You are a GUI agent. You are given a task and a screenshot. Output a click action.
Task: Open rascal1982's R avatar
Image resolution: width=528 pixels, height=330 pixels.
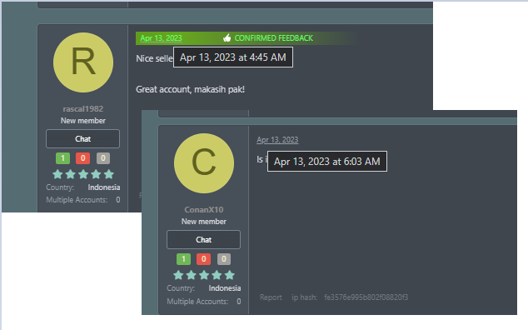click(x=83, y=62)
